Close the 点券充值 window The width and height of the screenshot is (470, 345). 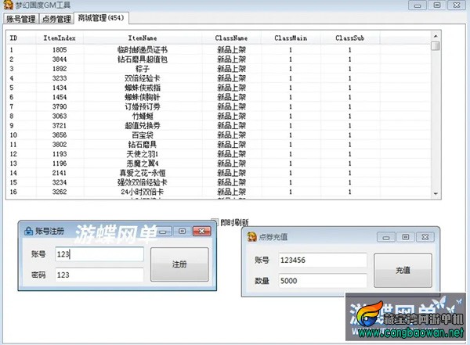[425, 237]
